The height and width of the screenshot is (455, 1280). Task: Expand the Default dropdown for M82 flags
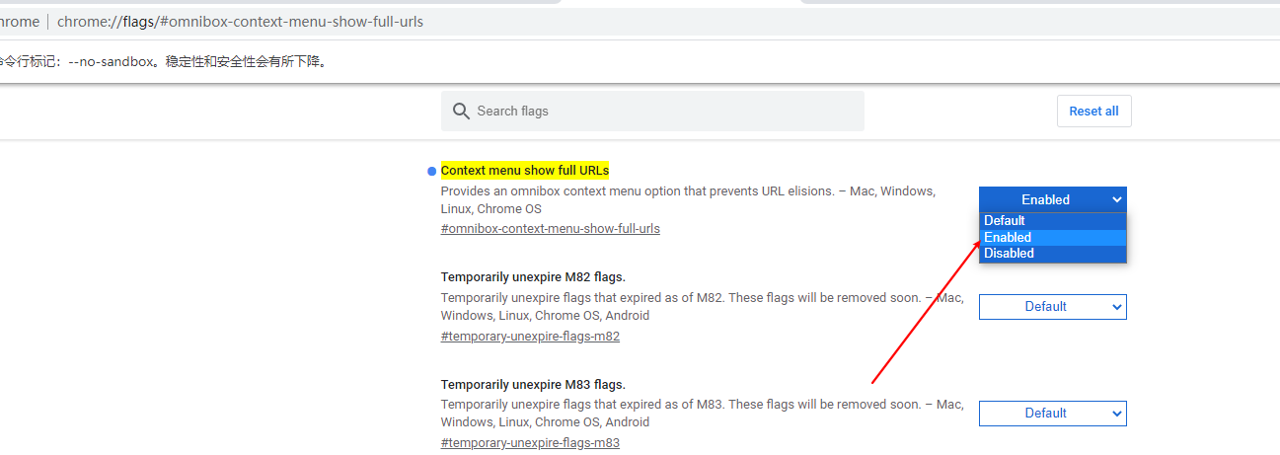(1053, 307)
